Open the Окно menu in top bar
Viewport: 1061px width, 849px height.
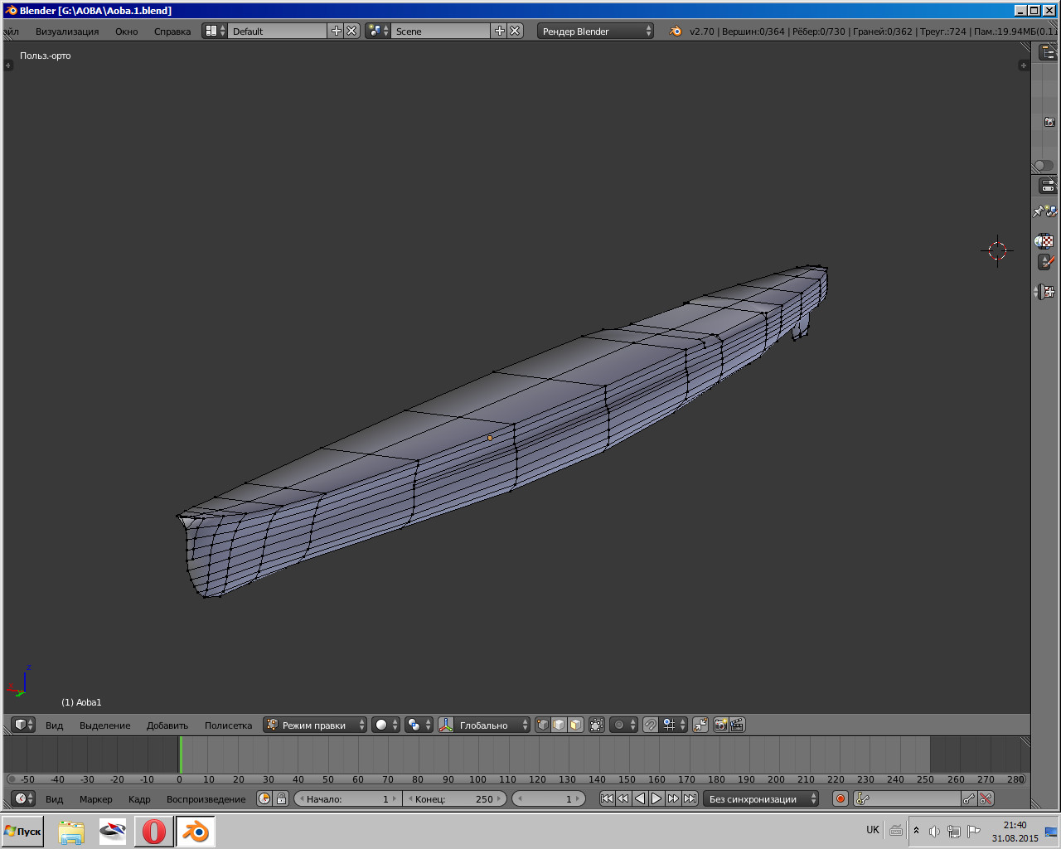[x=126, y=32]
